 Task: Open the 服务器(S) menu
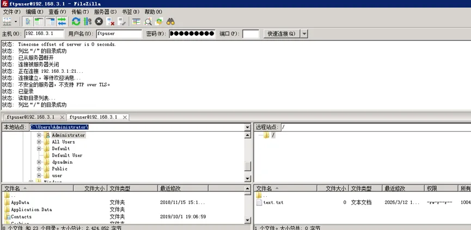coord(105,12)
